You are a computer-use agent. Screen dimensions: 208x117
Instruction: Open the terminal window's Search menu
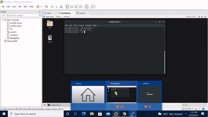point(81,25)
